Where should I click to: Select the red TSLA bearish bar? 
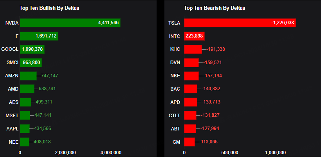[x=240, y=23]
